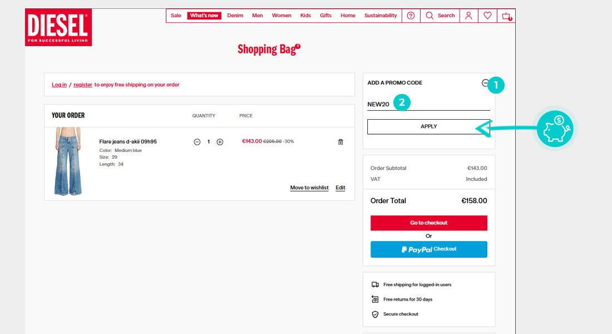This screenshot has width=612, height=334.
Task: Open the Denim menu
Action: (235, 16)
